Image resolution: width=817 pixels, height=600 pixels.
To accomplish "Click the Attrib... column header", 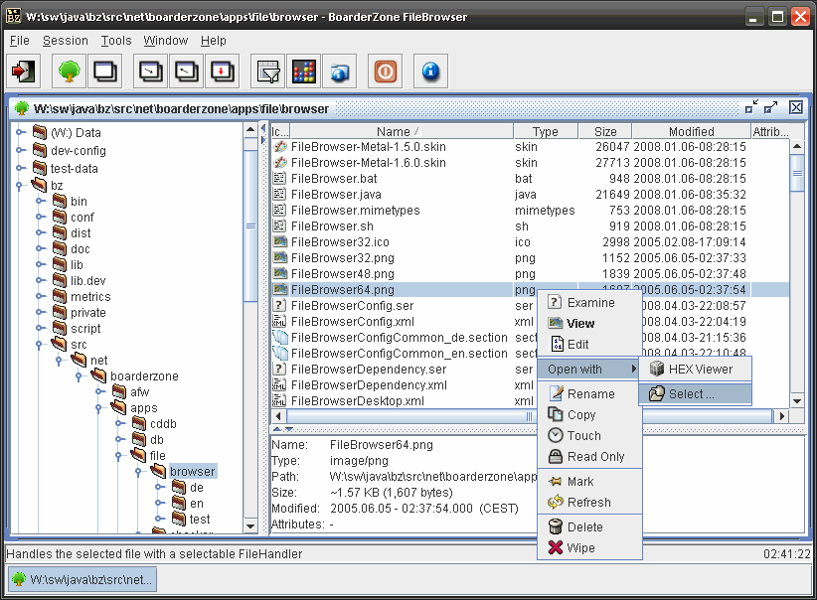I will click(770, 132).
